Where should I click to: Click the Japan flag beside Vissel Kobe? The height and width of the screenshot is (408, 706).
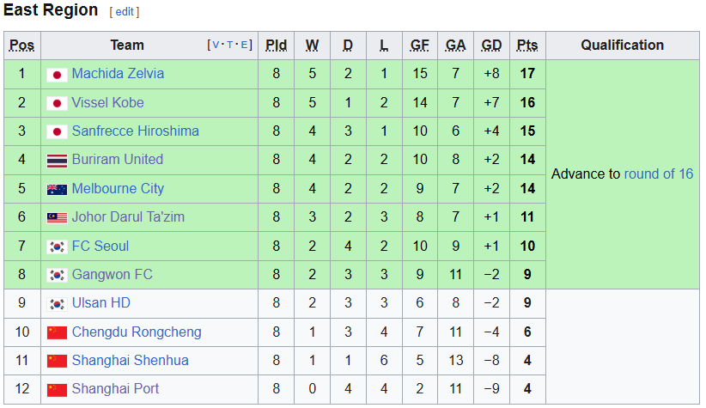(57, 104)
